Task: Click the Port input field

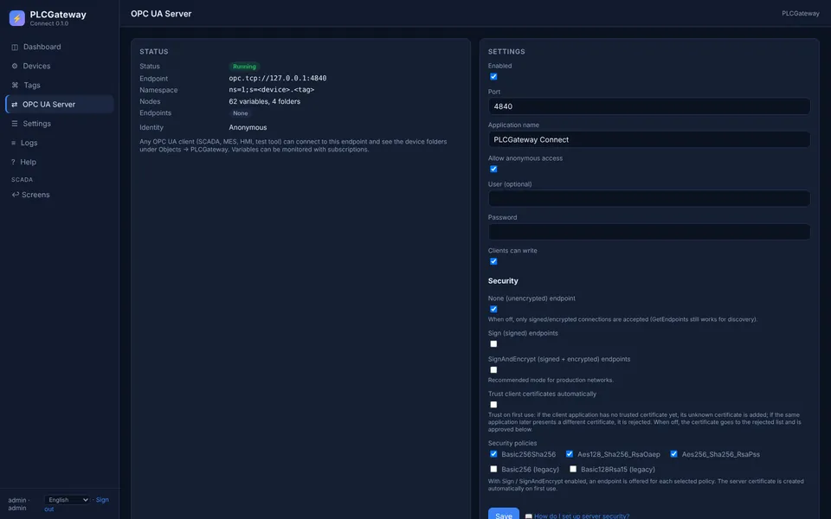Action: pyautogui.click(x=648, y=106)
